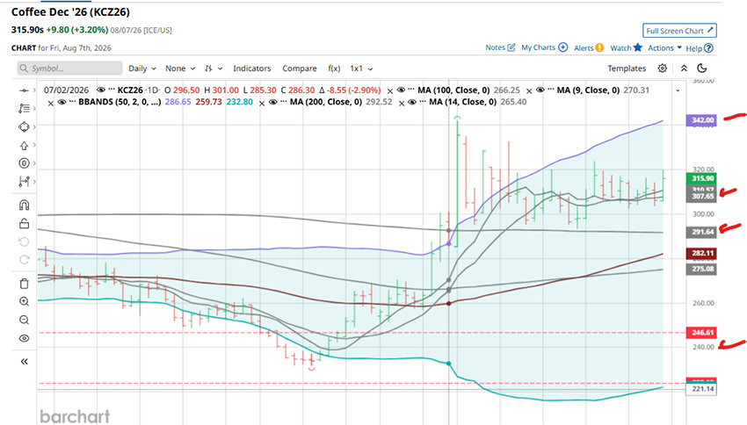This screenshot has height=425, width=747.
Task: Toggle visibility of MA (9, Close, 0)
Action: 540,90
